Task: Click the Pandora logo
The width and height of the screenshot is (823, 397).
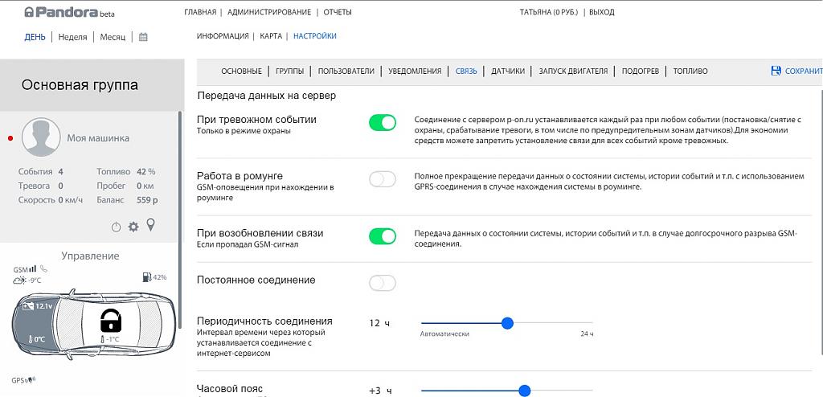Action: 56,13
